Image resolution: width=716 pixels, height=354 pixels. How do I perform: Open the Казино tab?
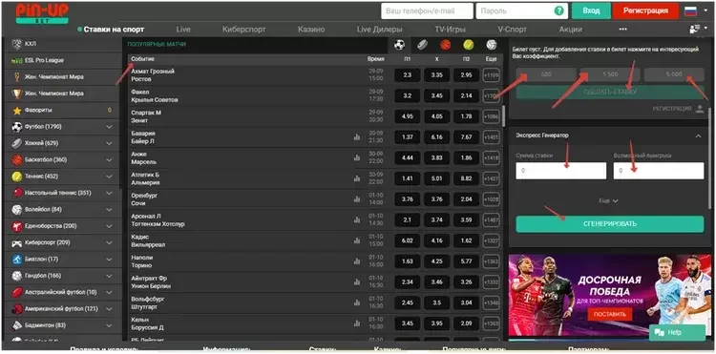pos(311,30)
